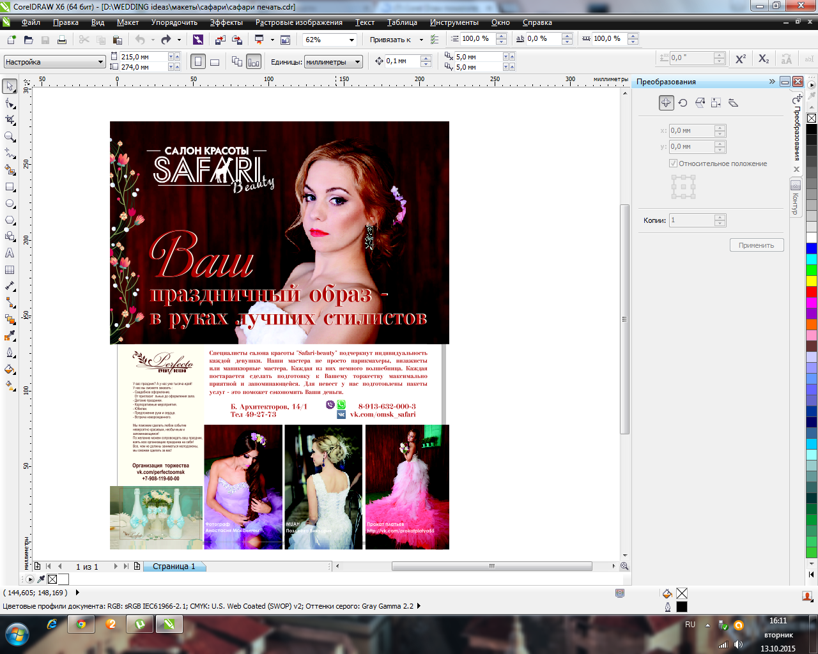Open the Растровые изображения menu
The height and width of the screenshot is (654, 818).
click(x=299, y=22)
